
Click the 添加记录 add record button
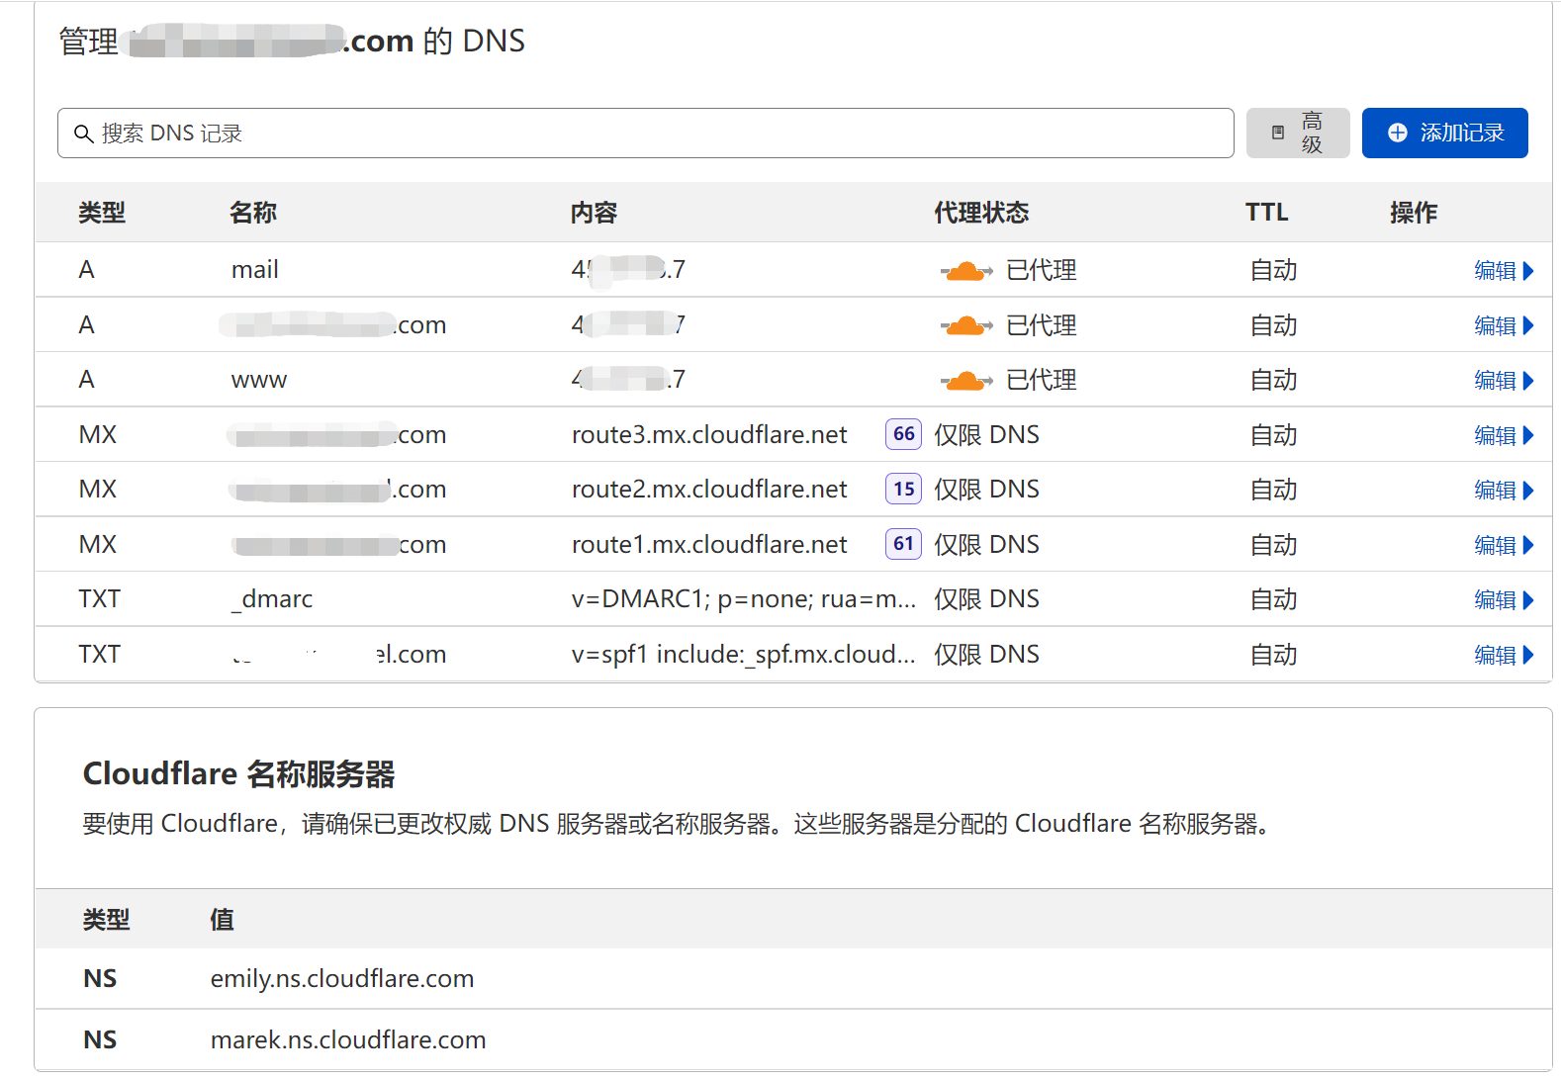1444,134
